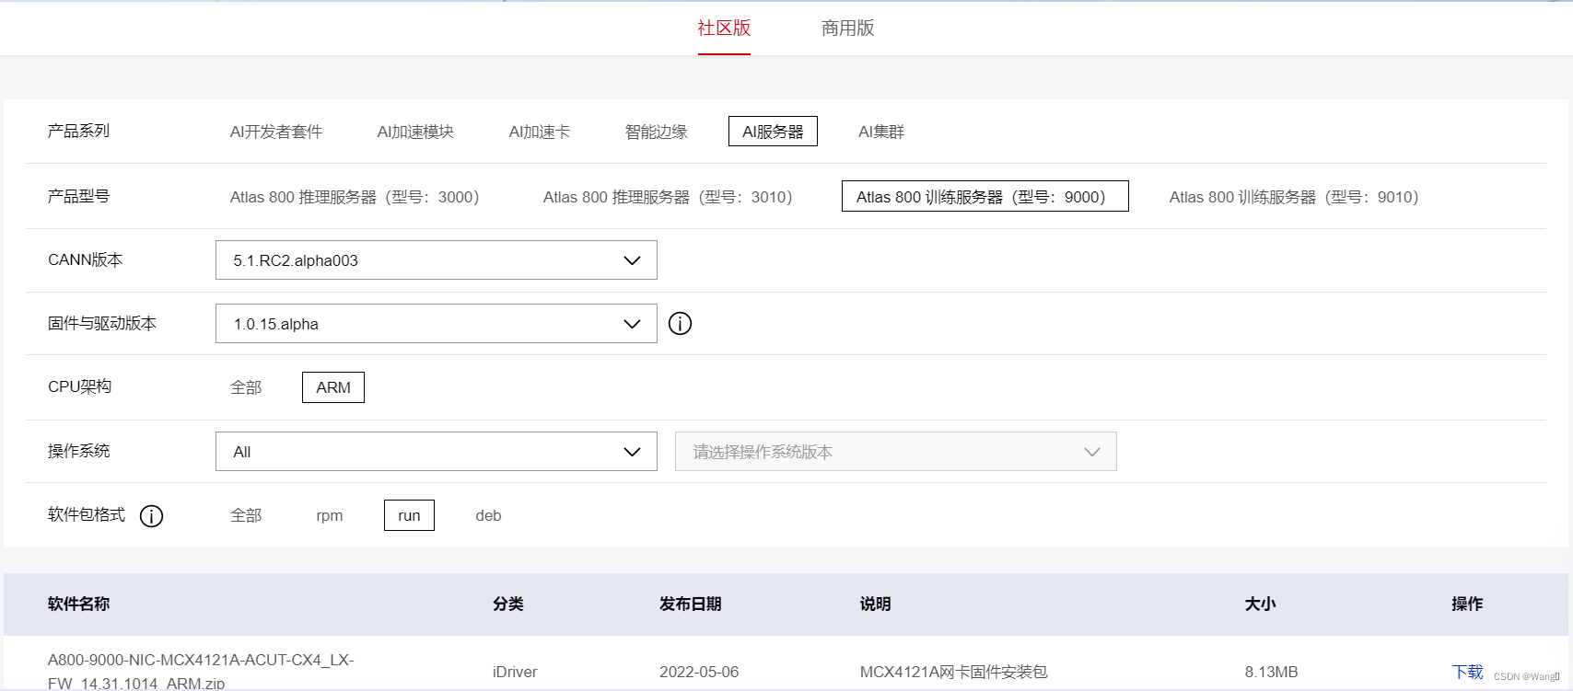
Task: Choose Atlas 800 推理服务器 型号 3000
Action: 355,197
